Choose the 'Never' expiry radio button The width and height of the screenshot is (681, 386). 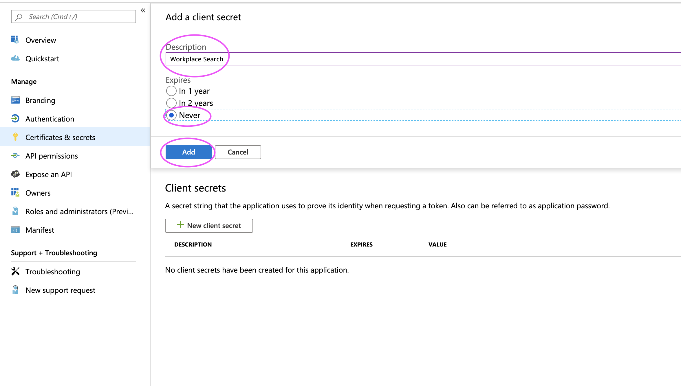pos(171,115)
